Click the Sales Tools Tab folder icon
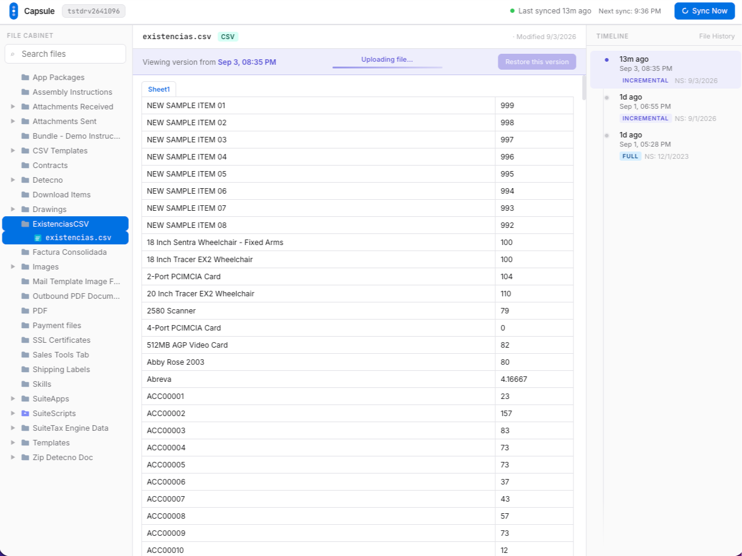This screenshot has width=742, height=556. click(x=25, y=355)
